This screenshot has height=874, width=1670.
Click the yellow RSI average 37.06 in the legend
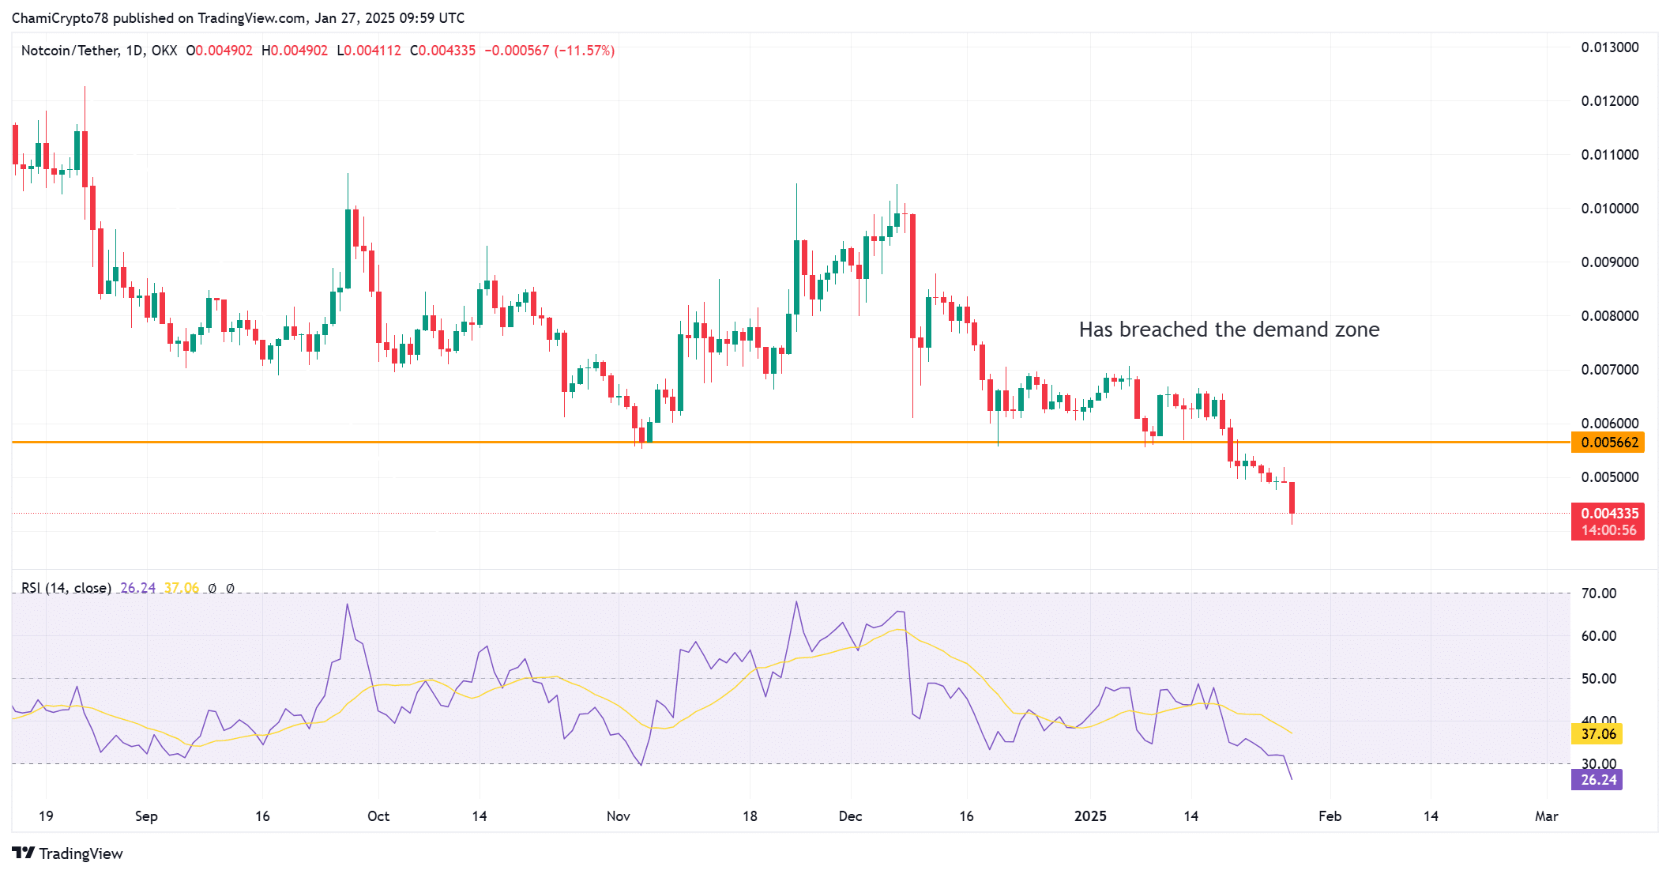182,588
